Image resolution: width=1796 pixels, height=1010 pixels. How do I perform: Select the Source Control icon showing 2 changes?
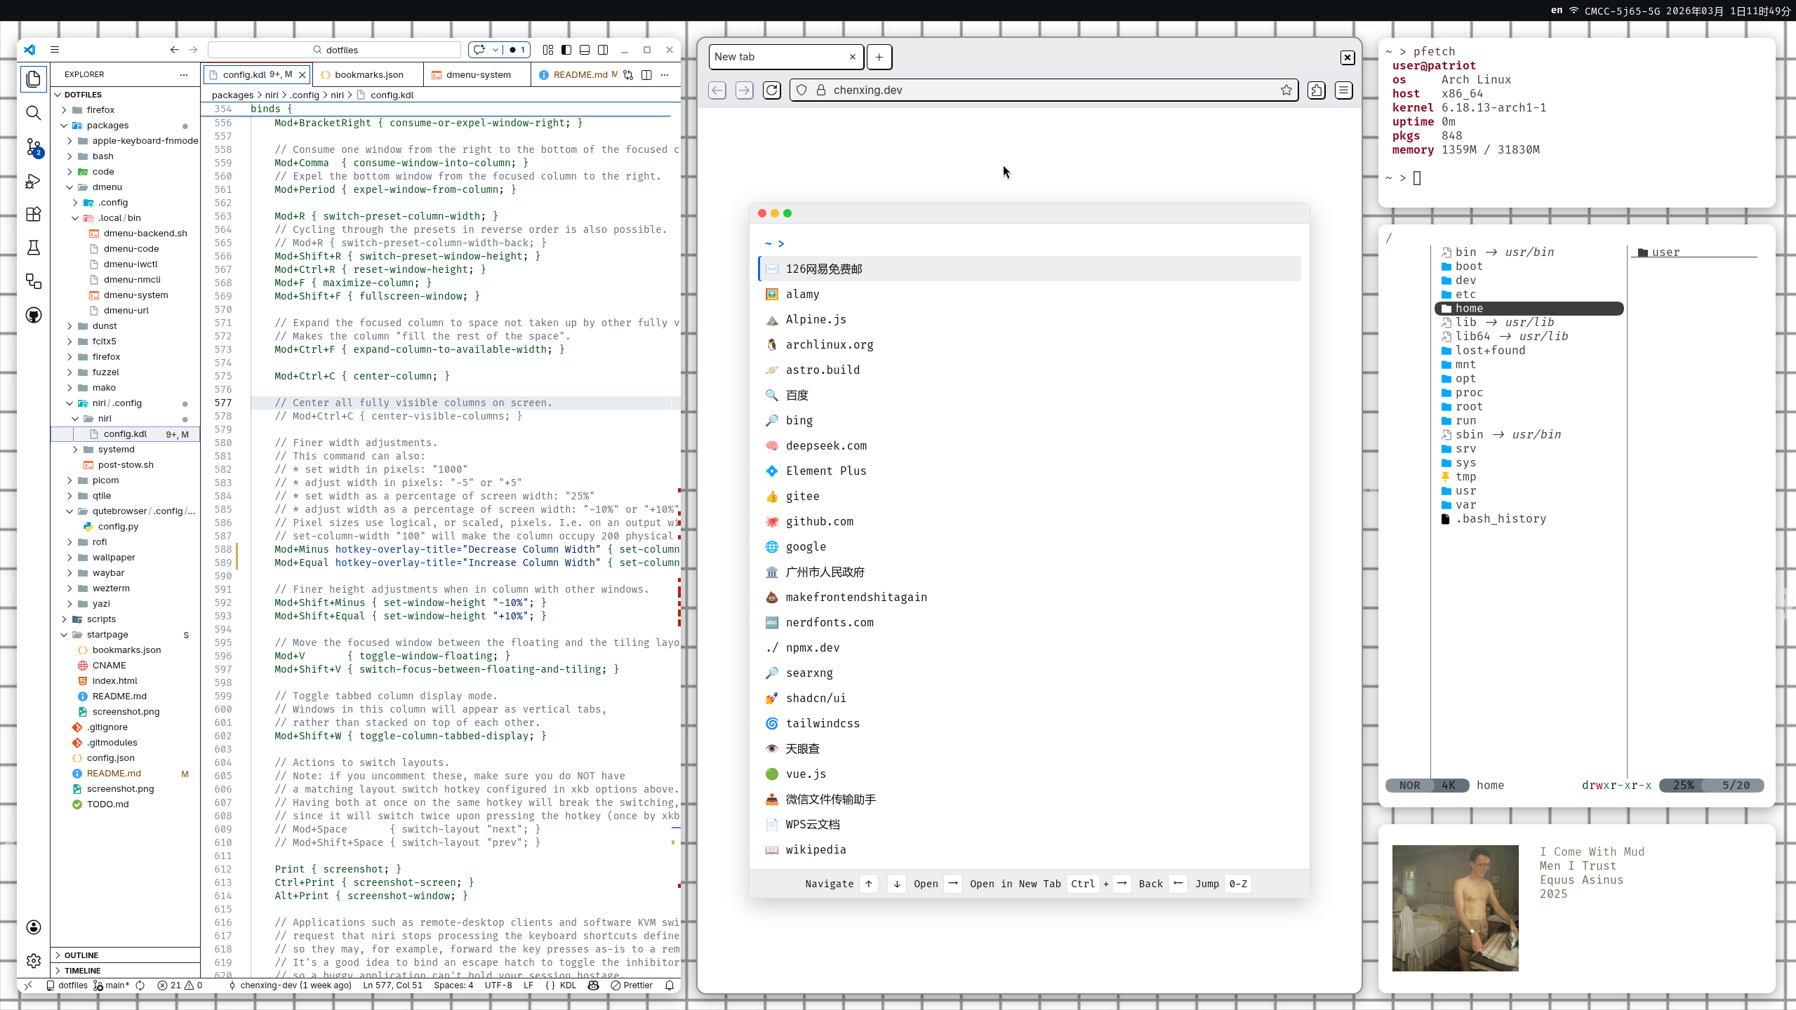[x=33, y=148]
